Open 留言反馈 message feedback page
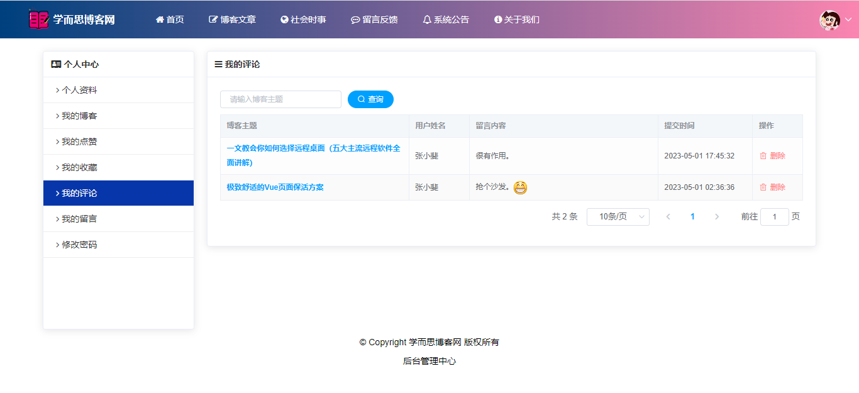859x393 pixels. coord(374,19)
